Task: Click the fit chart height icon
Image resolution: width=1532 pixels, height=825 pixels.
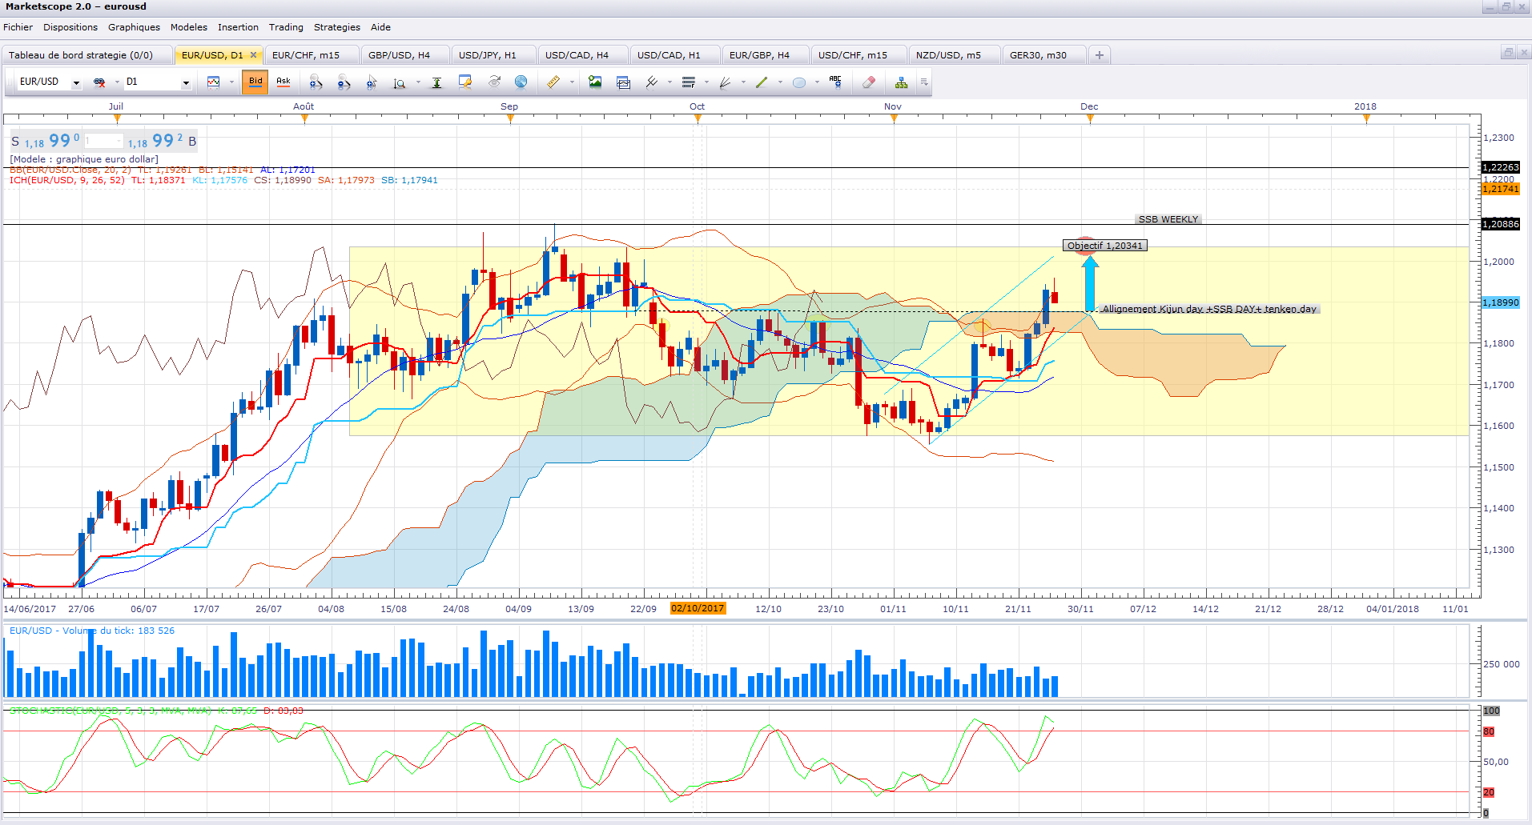Action: coord(436,82)
